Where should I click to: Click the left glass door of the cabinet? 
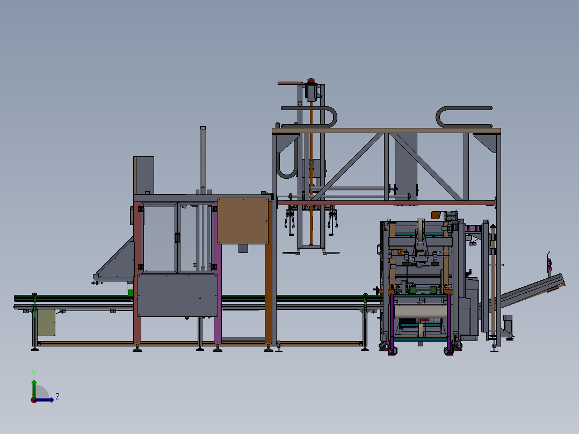coord(159,238)
